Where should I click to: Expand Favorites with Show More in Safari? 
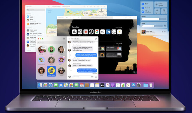click(x=119, y=27)
